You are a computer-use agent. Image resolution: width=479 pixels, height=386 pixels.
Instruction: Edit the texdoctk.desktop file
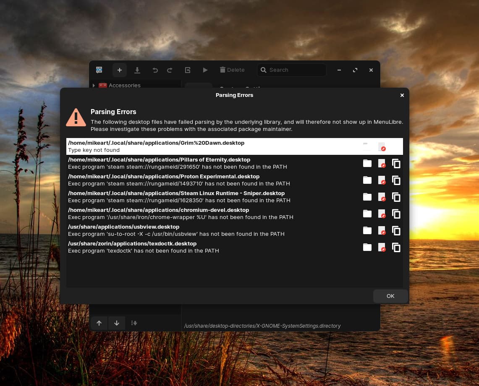pos(382,248)
